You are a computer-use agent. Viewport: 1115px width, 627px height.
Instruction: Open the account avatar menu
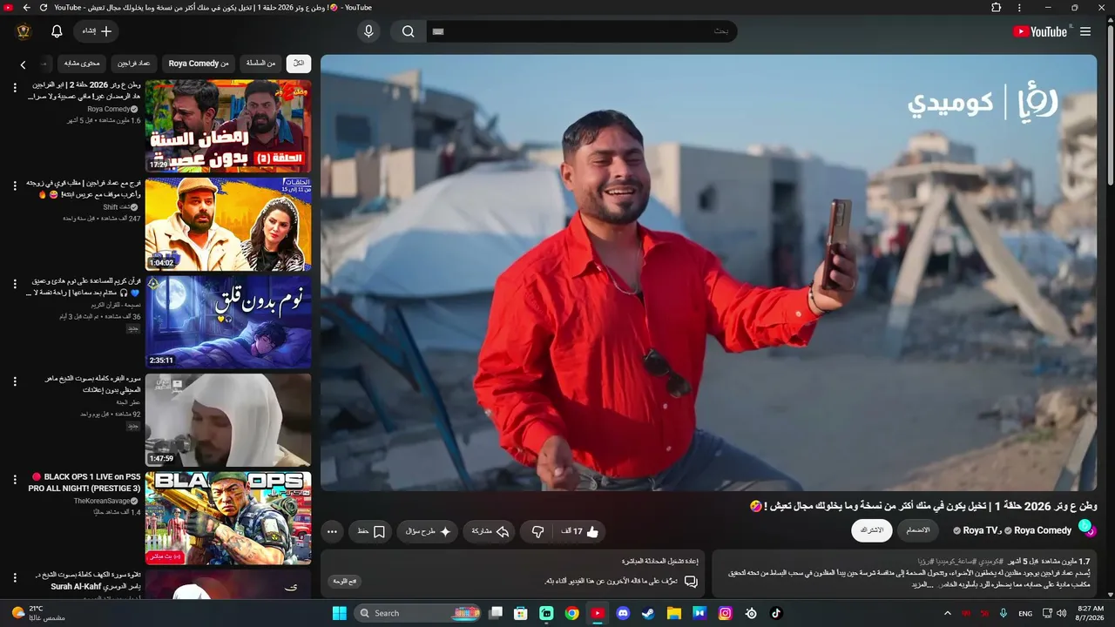click(x=24, y=31)
